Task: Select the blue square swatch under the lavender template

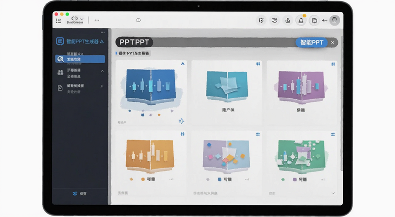Action: coord(219,179)
